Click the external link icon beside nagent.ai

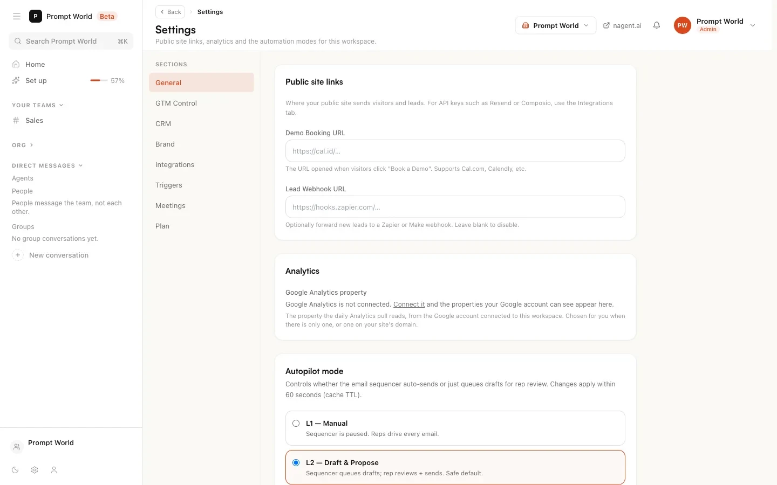click(x=606, y=25)
